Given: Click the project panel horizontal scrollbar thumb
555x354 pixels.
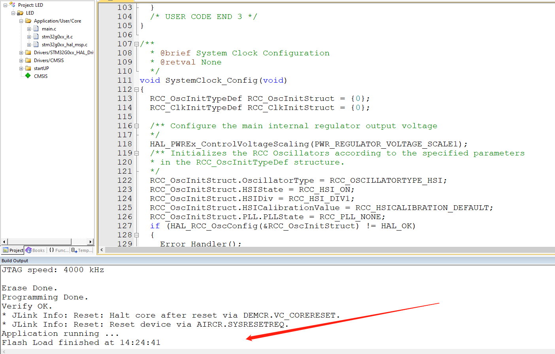Looking at the screenshot, I should click(40, 242).
